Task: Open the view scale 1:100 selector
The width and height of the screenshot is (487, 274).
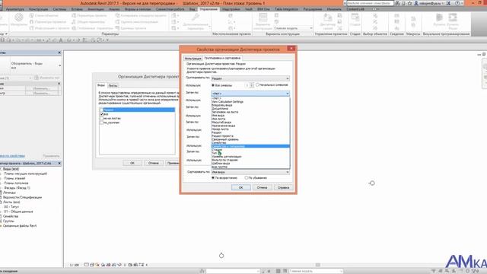Action: [75, 265]
